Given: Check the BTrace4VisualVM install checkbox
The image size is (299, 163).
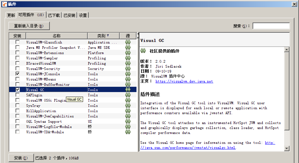Looking at the screenshot, I should tap(17, 63).
